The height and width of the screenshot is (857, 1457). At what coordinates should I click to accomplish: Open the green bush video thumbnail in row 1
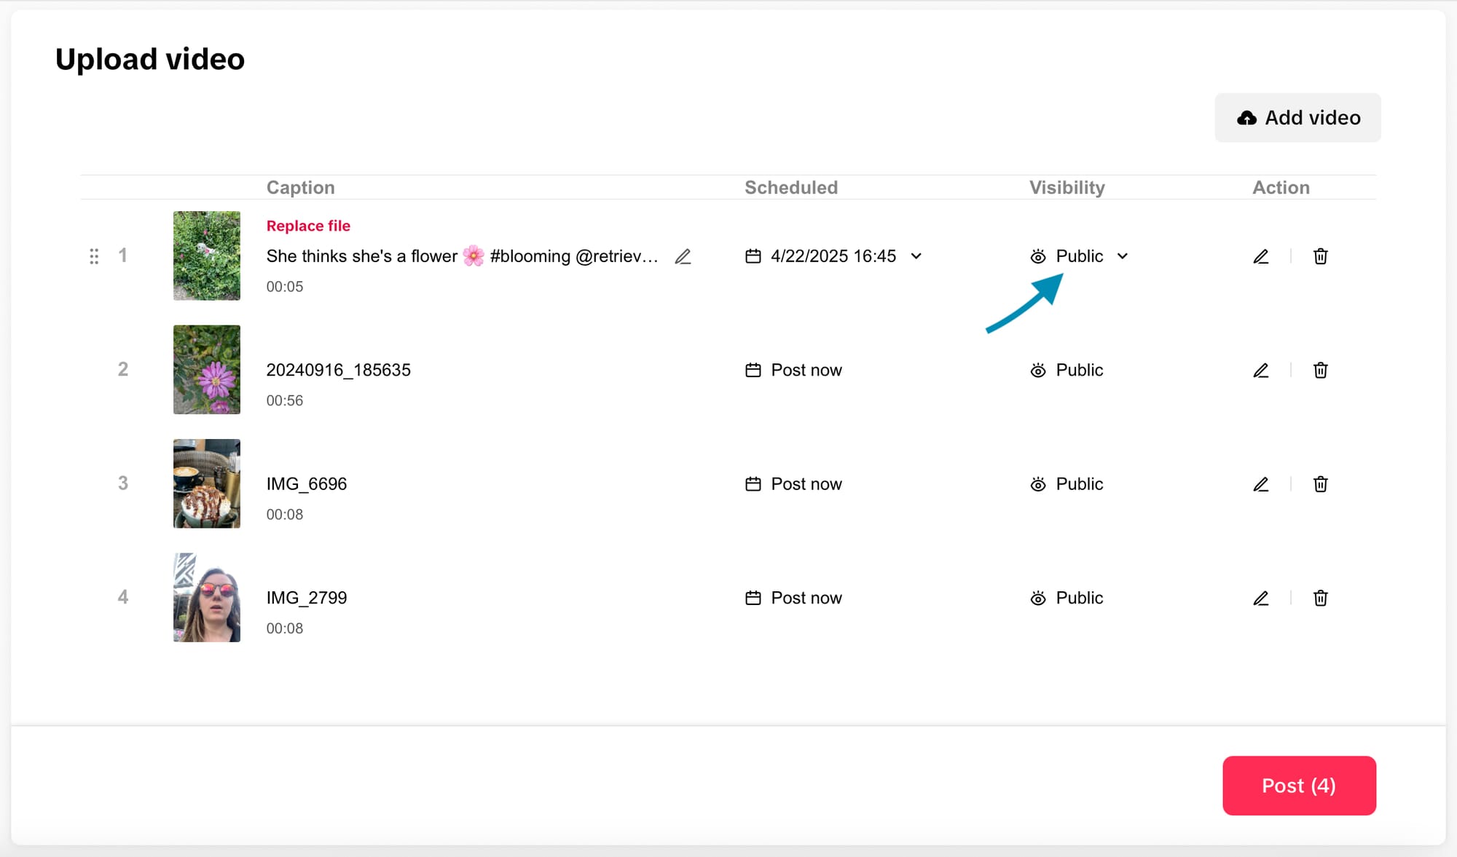click(x=207, y=256)
